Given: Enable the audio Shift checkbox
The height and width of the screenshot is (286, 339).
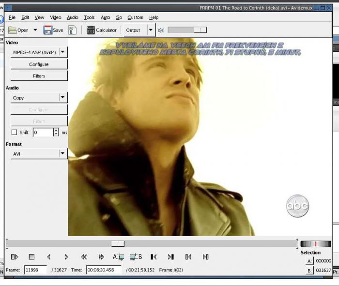Looking at the screenshot, I should tap(14, 132).
